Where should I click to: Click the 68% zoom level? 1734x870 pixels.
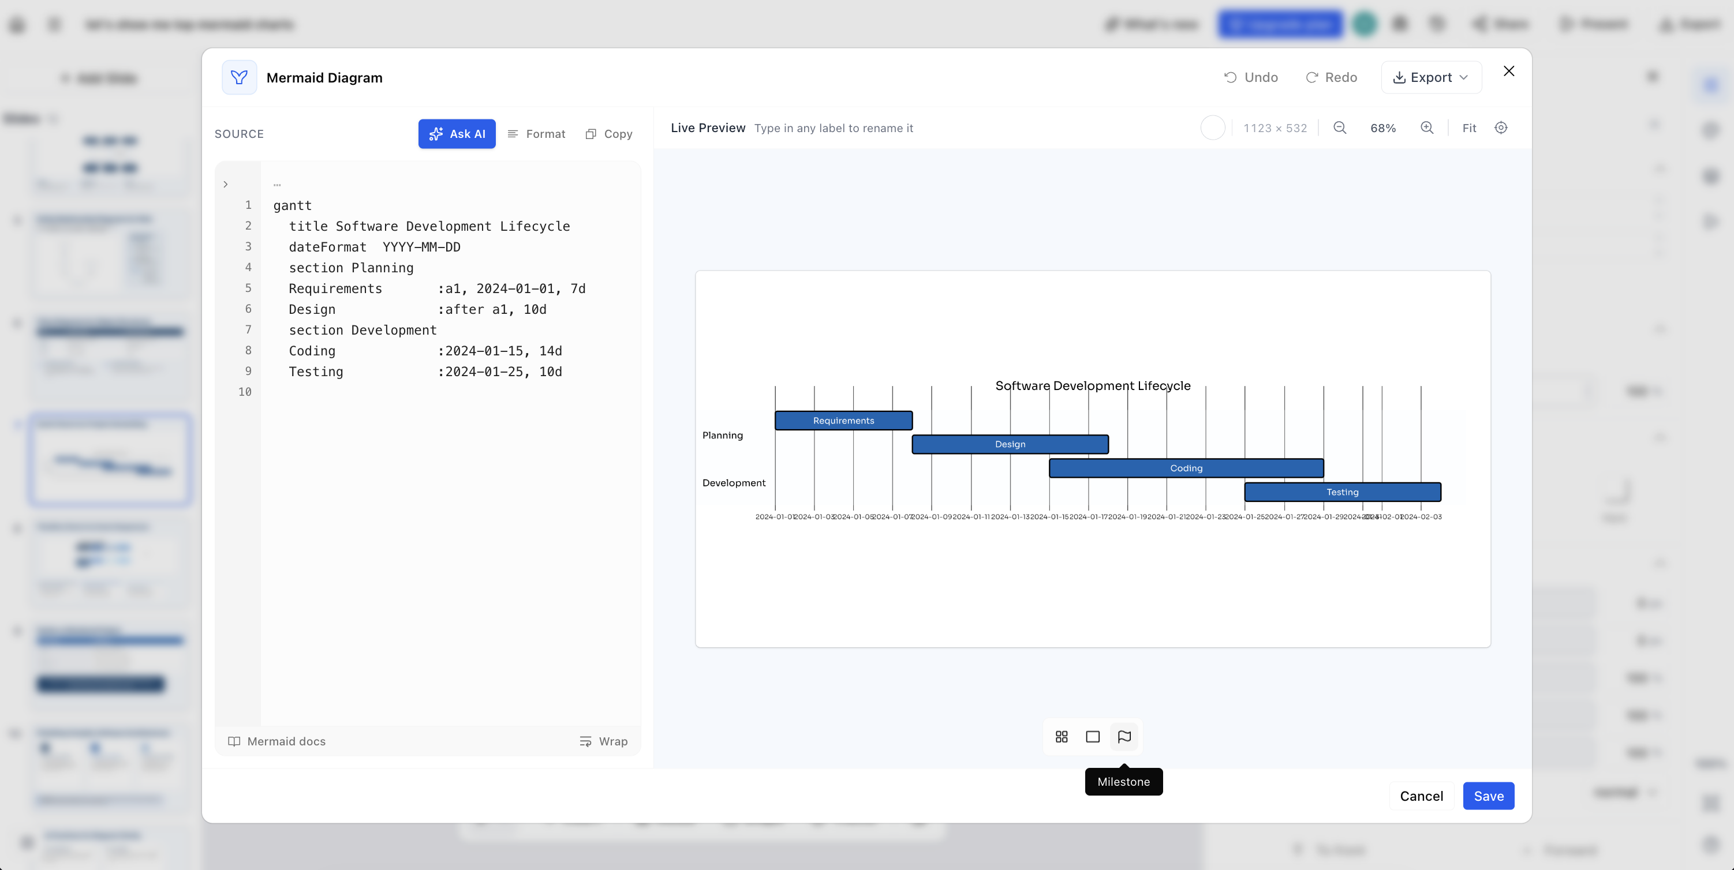point(1383,128)
